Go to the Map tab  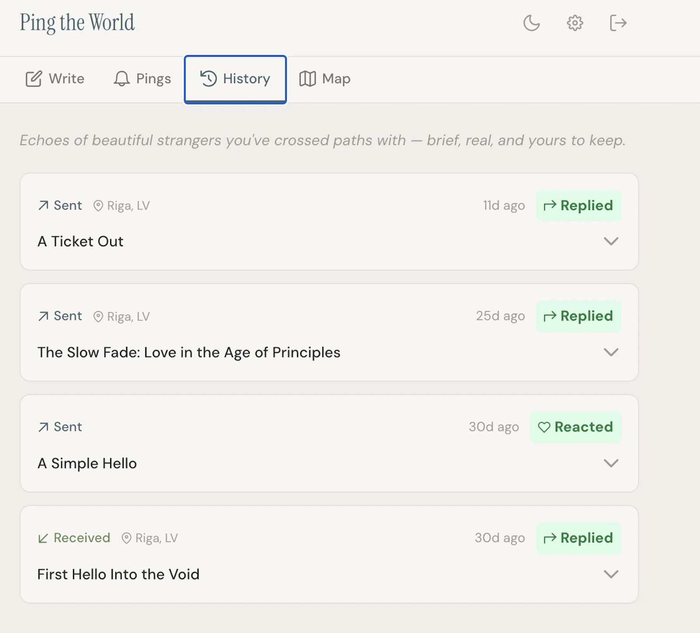click(325, 79)
